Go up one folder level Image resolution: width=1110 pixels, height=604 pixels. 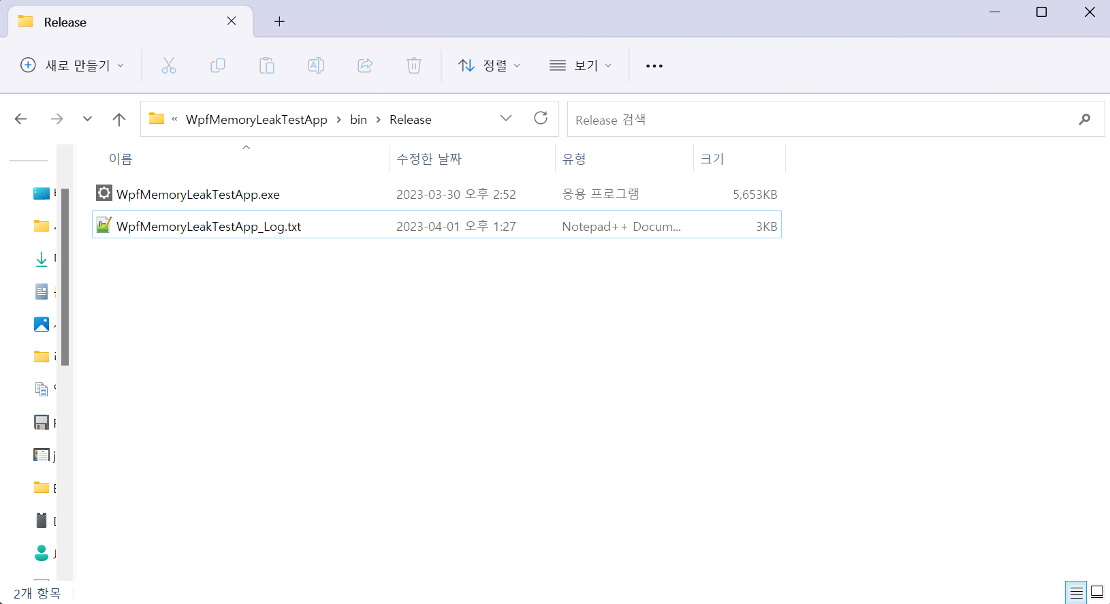click(119, 119)
